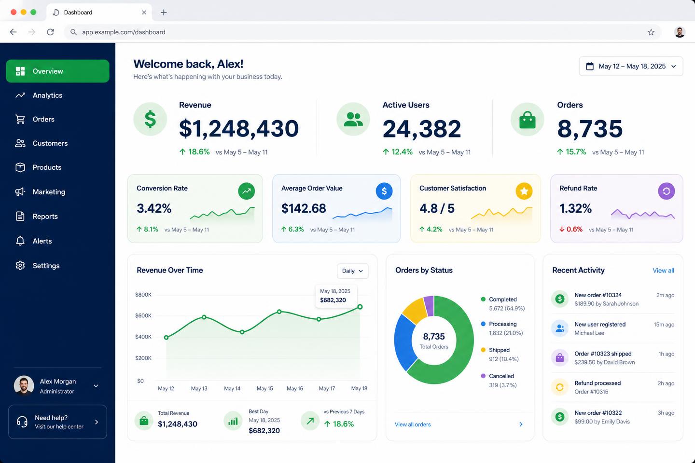Click the browser profile avatar
Screen dimensions: 695x463
tap(680, 32)
